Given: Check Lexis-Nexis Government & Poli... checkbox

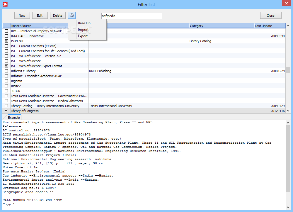Looking at the screenshot, I should 6,96.
